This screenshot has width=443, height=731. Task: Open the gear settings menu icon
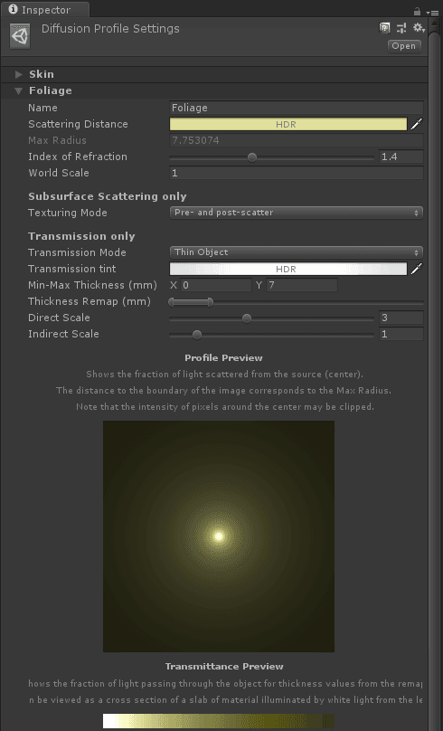419,28
